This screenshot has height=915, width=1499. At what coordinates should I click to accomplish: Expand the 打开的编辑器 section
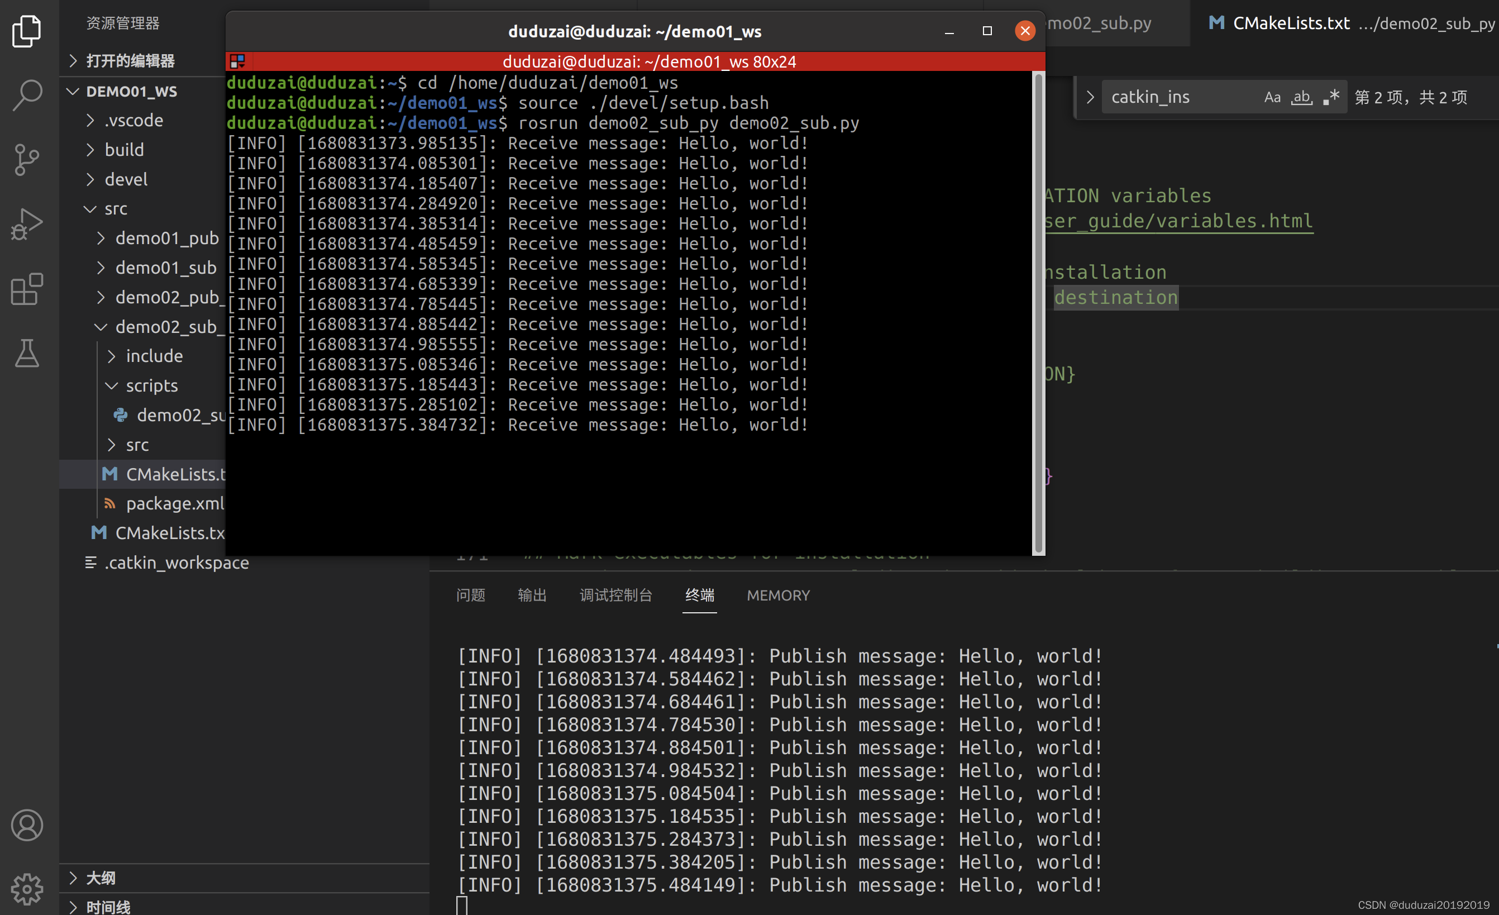pos(73,61)
